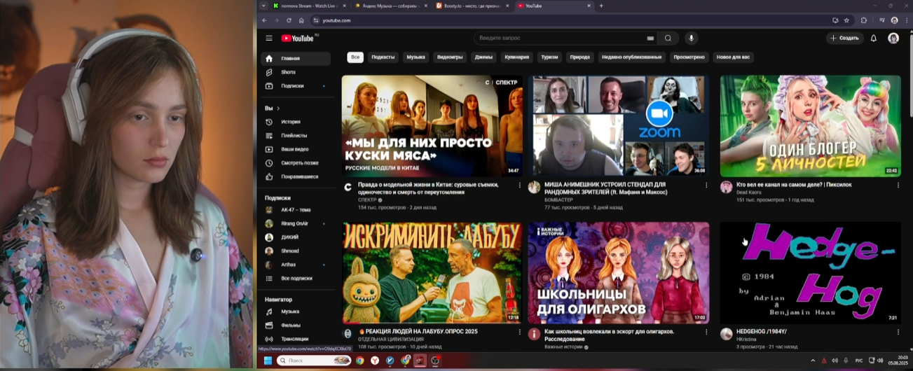913x371 pixels.
Task: Select the Все filter chip
Action: point(355,57)
